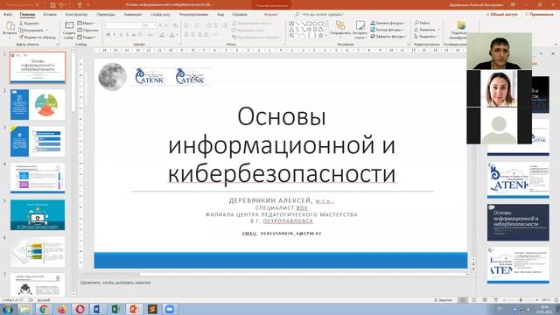Click the Sublime Text taskbar icon
This screenshot has height=315, width=560.
point(151,309)
